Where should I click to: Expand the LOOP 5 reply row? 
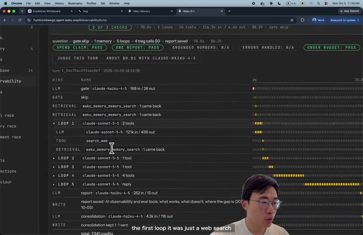pyautogui.click(x=54, y=184)
